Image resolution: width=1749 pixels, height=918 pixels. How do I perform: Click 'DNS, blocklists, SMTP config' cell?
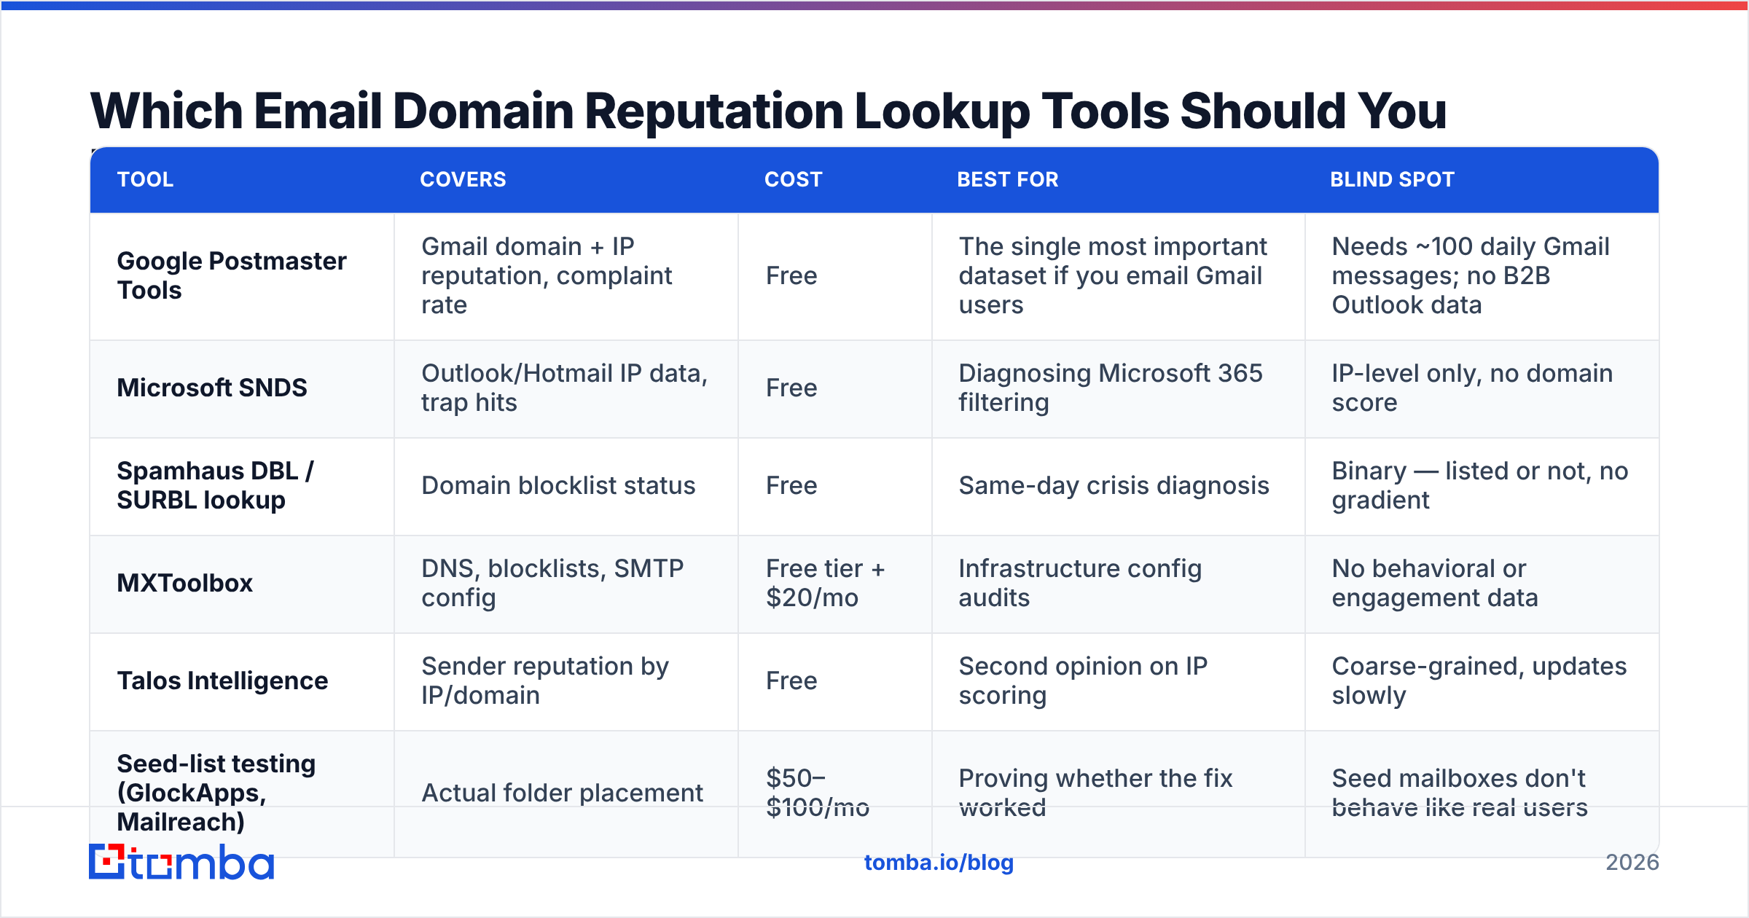click(x=566, y=584)
